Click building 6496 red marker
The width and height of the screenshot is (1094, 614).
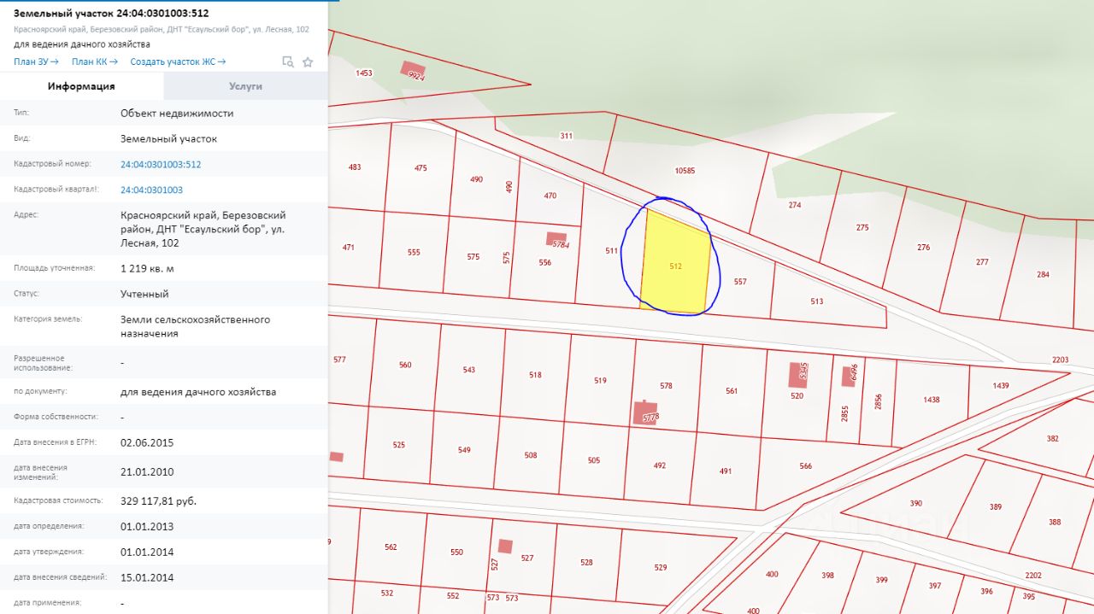click(x=850, y=375)
